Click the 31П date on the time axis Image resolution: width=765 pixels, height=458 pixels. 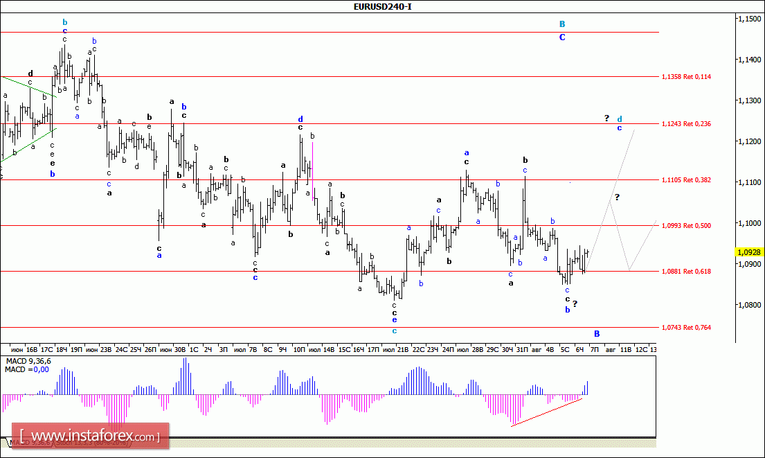[522, 350]
